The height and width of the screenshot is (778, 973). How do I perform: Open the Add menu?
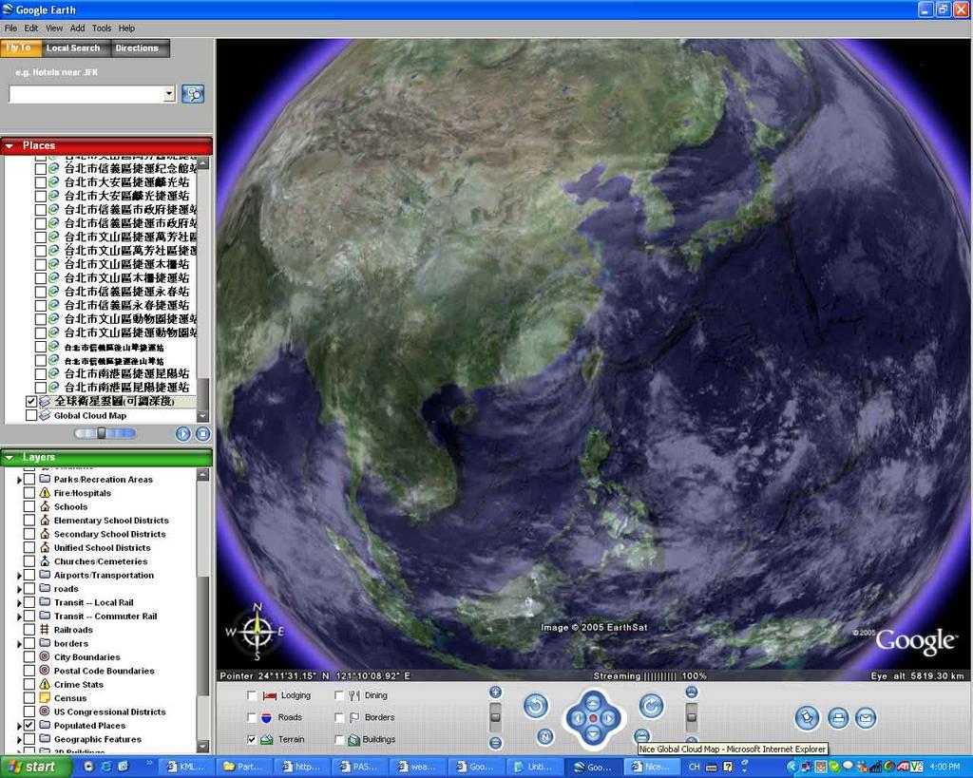pos(78,28)
